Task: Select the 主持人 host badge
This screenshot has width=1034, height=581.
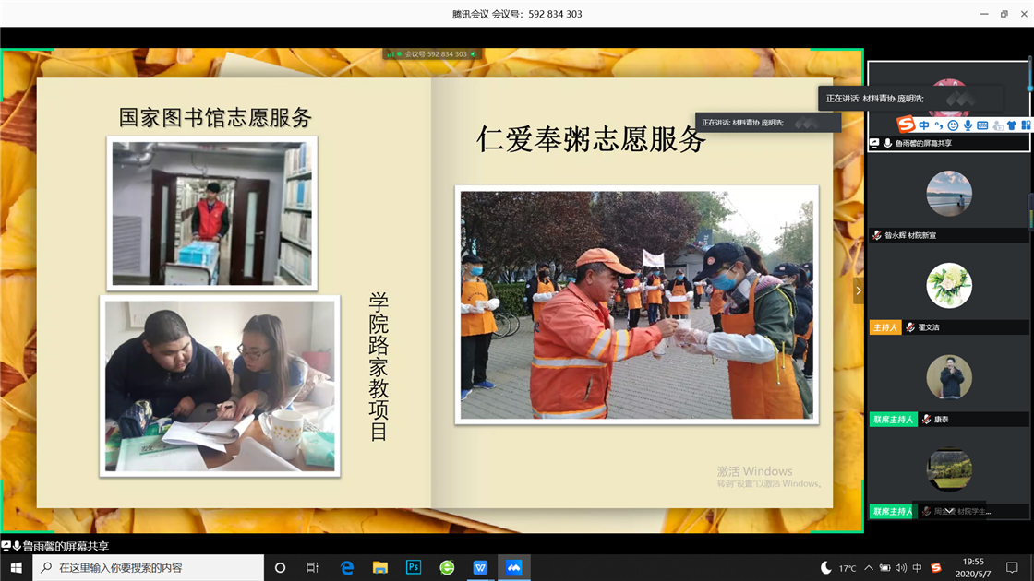Action: pyautogui.click(x=885, y=327)
